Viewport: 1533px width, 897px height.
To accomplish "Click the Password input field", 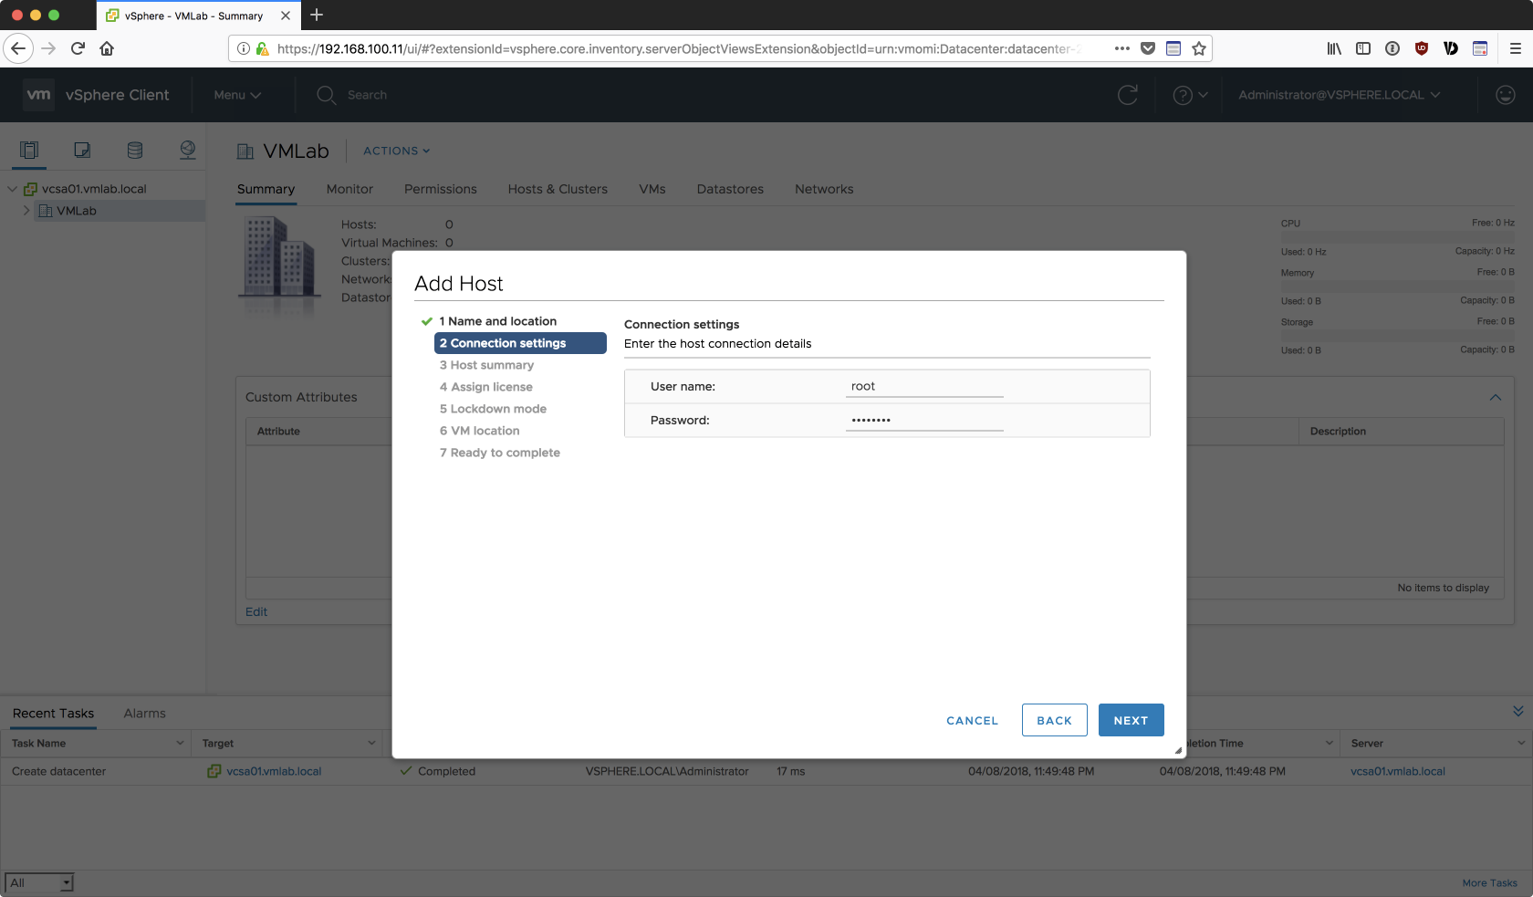I will click(x=923, y=420).
